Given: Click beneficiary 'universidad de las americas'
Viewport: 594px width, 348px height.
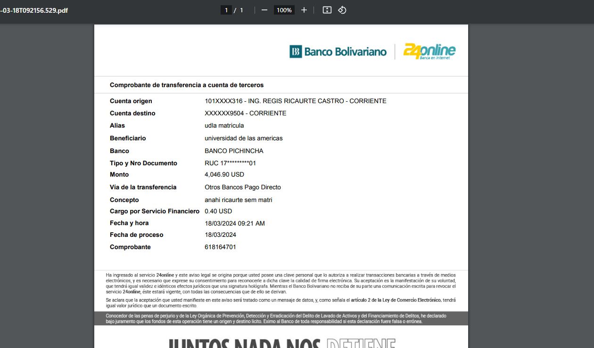Looking at the screenshot, I should [x=243, y=138].
